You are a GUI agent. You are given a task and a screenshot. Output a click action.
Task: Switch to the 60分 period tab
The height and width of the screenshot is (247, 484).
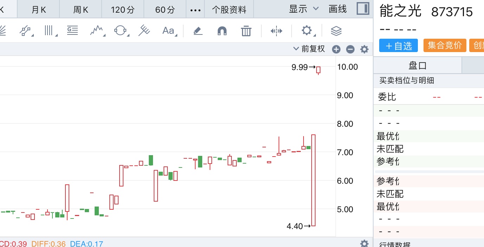165,9
